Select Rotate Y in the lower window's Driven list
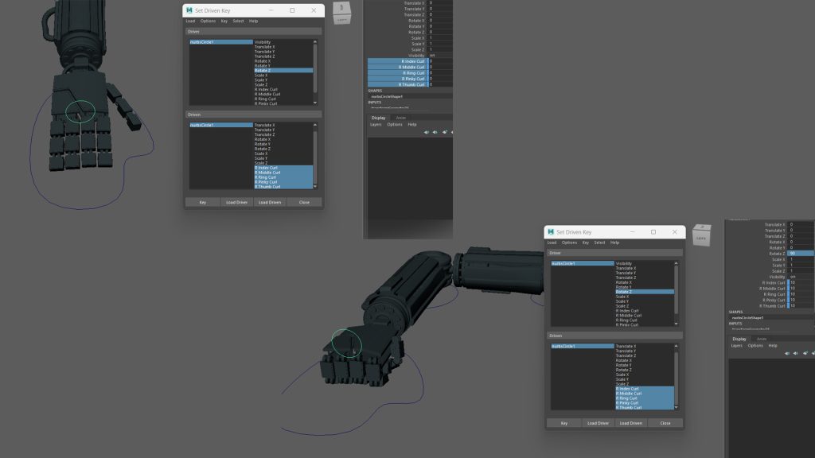Viewport: 815px width, 458px height. tap(624, 365)
